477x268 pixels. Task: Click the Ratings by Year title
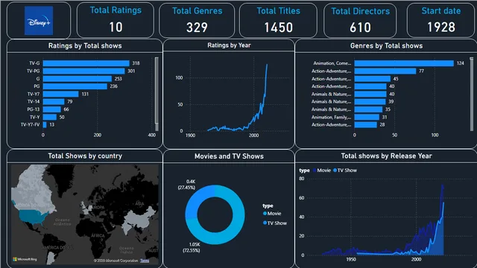[x=229, y=45]
